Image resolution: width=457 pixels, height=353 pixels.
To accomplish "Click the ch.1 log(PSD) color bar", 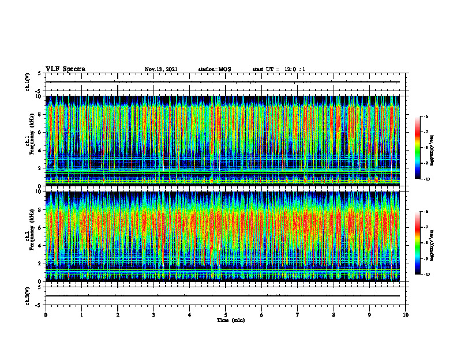I will pyautogui.click(x=417, y=148).
